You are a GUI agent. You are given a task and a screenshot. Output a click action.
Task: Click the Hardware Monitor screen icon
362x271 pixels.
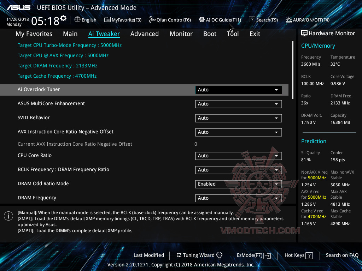click(x=304, y=34)
